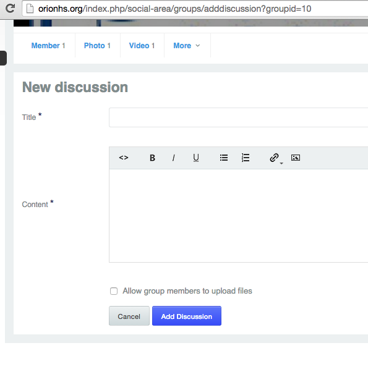Switch to the Photo tab
This screenshot has width=368, height=369.
(97, 45)
